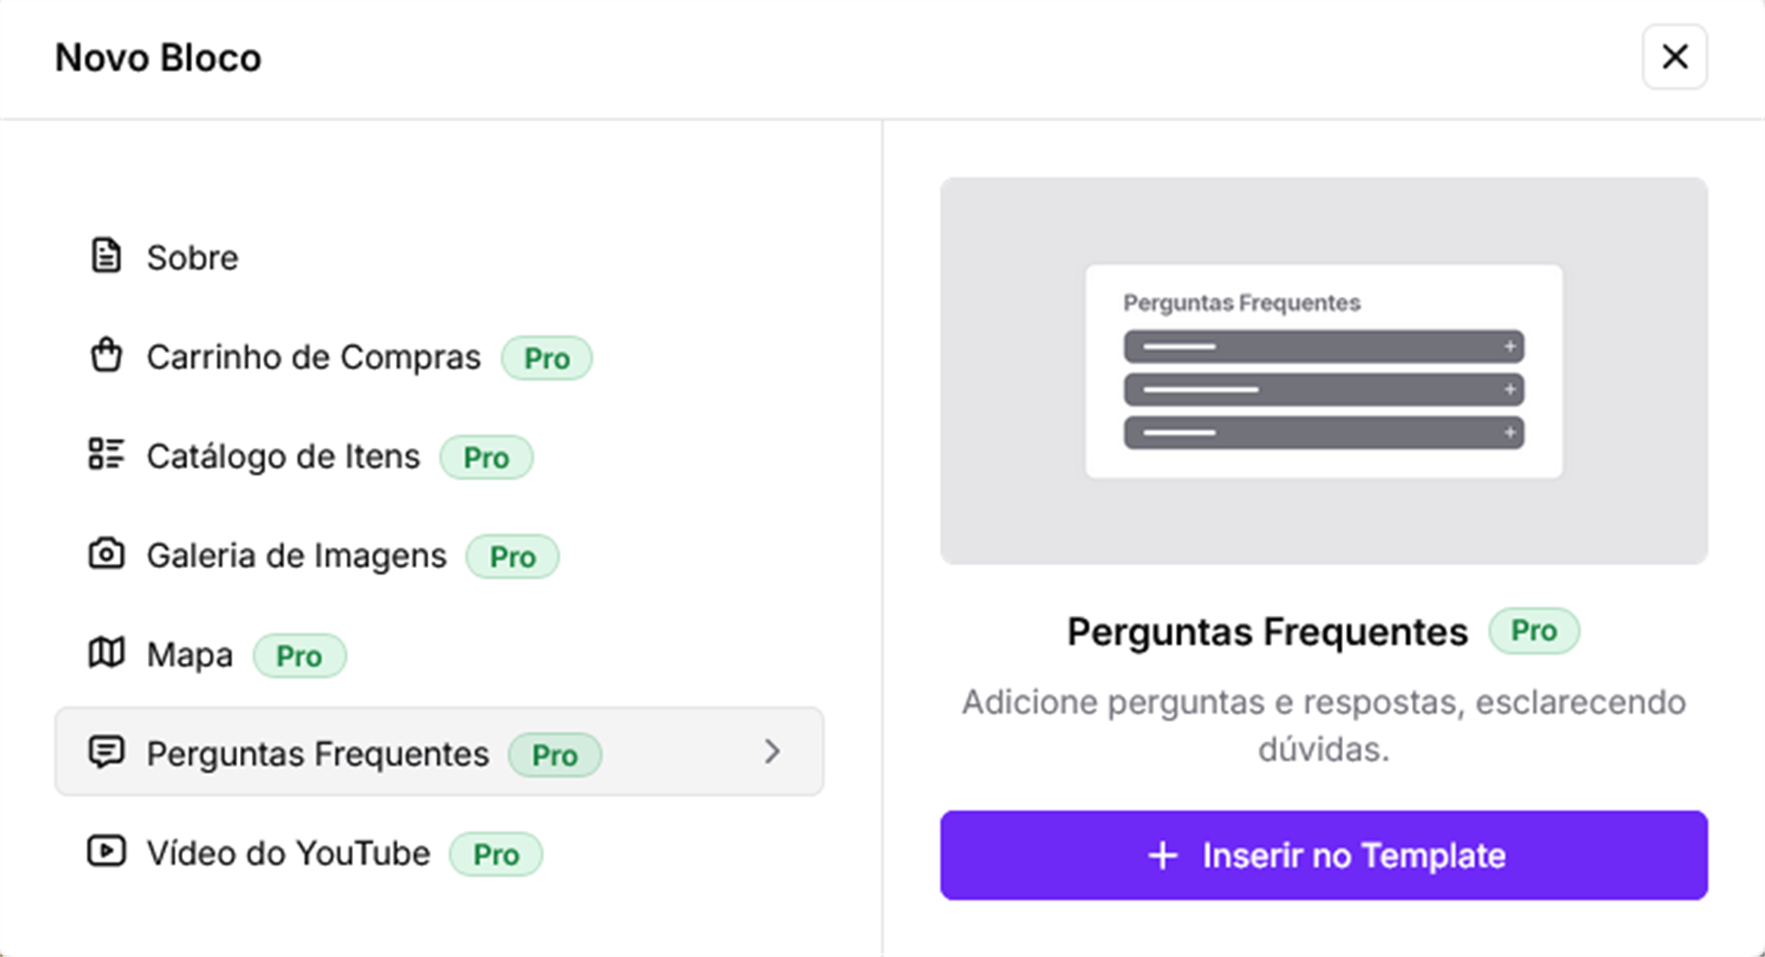
Task: Select the Vídeo do YouTube block
Action: coord(289,854)
